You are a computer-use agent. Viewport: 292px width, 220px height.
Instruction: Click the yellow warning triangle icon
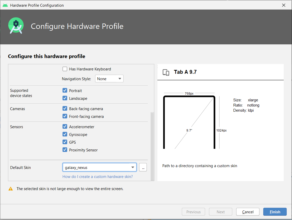(11, 189)
